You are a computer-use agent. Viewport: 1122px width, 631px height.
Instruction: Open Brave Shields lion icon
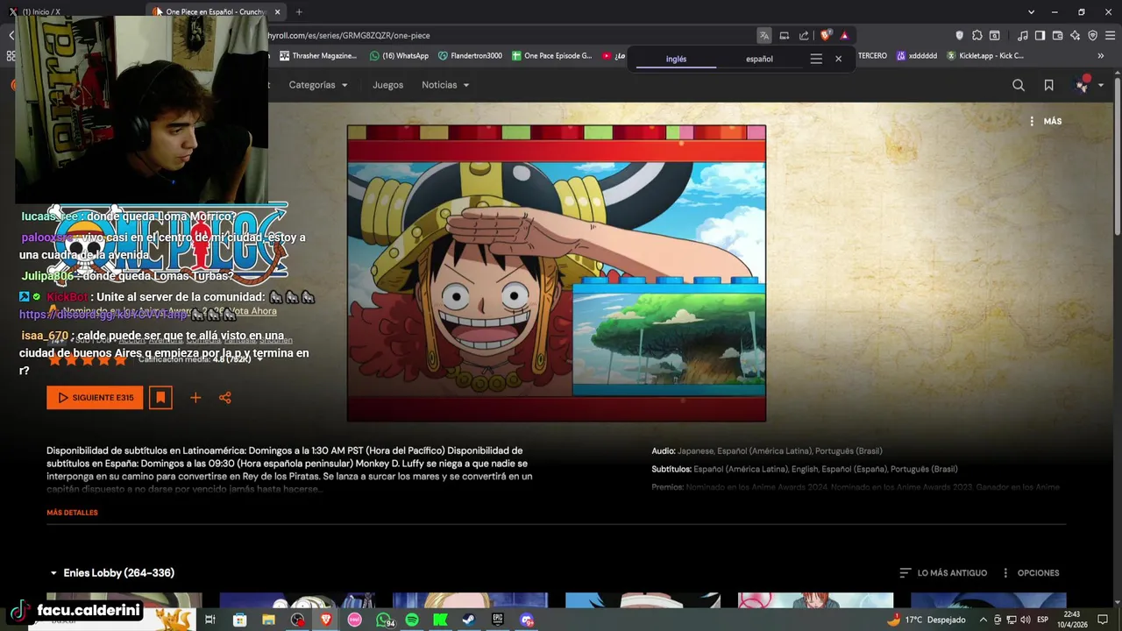point(825,35)
